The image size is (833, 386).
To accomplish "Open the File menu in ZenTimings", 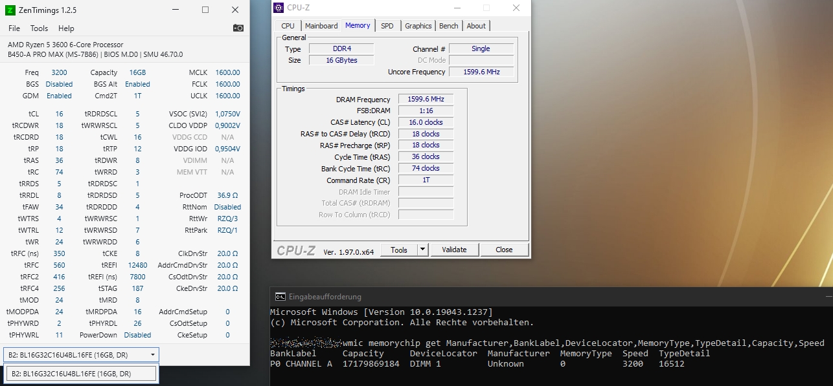I will coord(14,28).
